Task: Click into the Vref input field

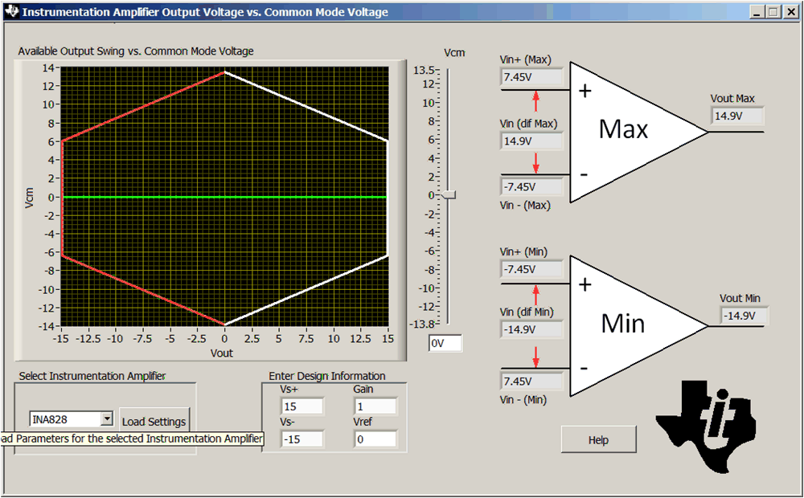Action: [x=375, y=439]
